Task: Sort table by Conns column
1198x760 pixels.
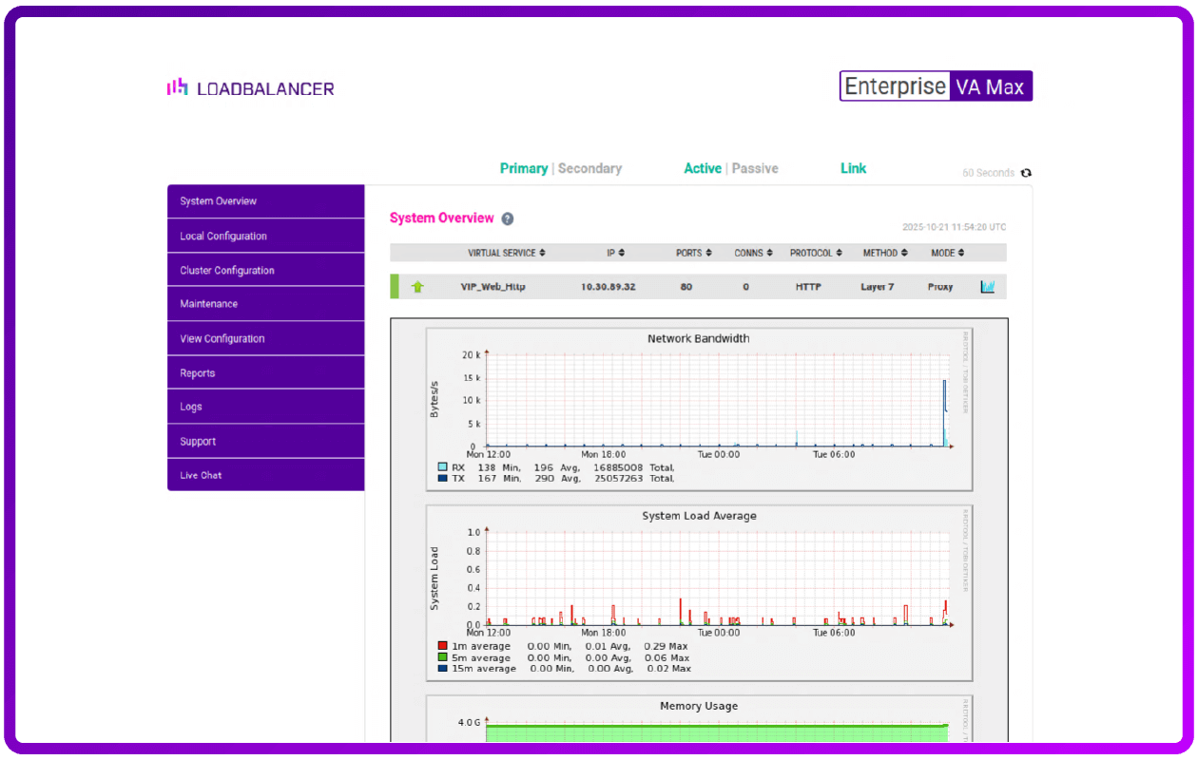Action: [x=753, y=253]
